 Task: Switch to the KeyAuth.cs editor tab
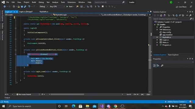tap(44, 12)
